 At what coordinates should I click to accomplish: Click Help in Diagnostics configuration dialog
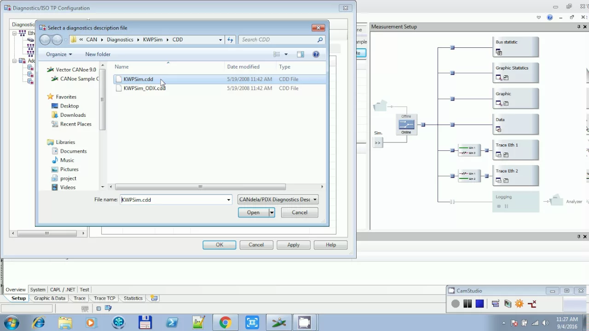[x=331, y=245]
